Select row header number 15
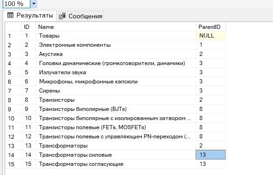This screenshot has width=273, height=175. [13, 164]
